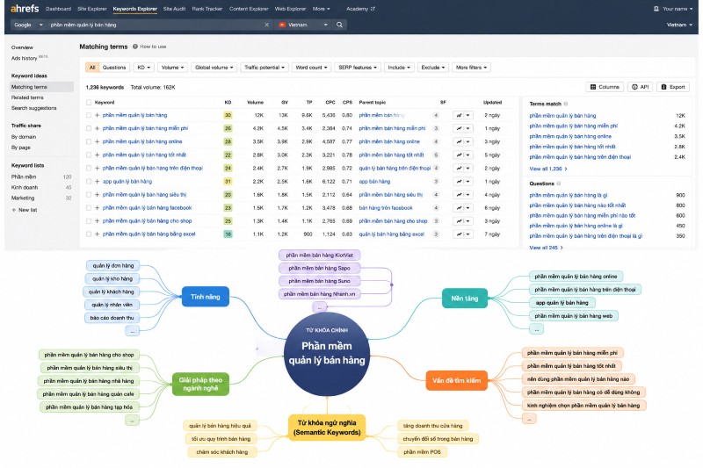Click the yellow KD 30 badge

(228, 116)
